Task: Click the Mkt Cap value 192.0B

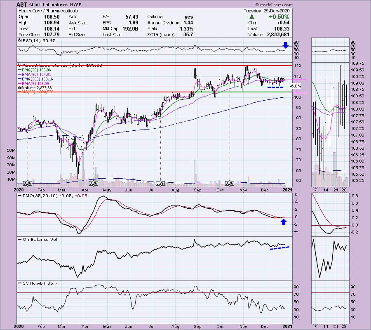Action: point(130,28)
